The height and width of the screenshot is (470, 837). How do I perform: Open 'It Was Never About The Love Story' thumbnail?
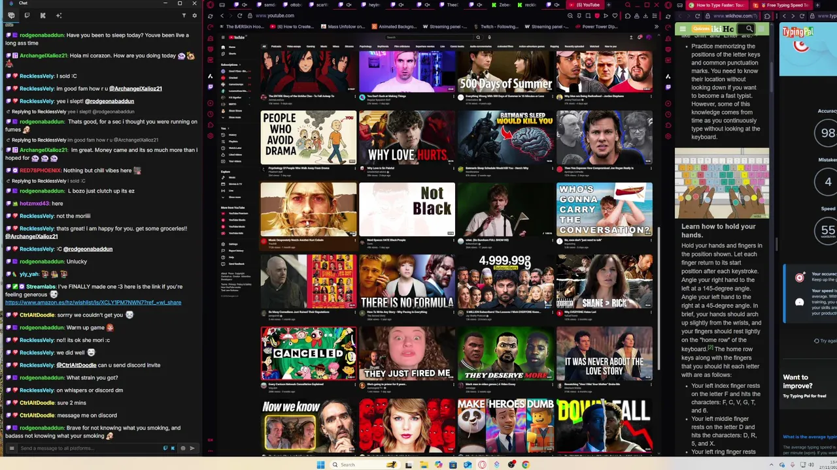coord(604,353)
